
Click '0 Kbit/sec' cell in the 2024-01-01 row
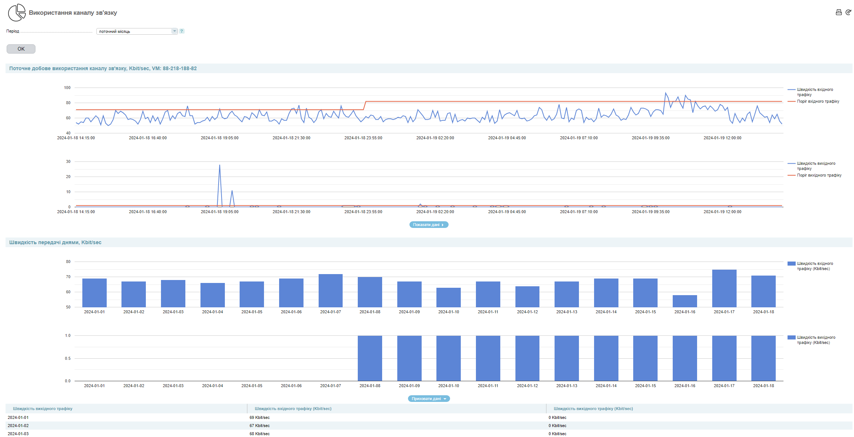click(558, 417)
